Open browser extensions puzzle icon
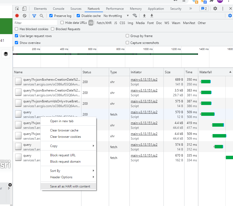 pyautogui.click(x=212, y=1)
